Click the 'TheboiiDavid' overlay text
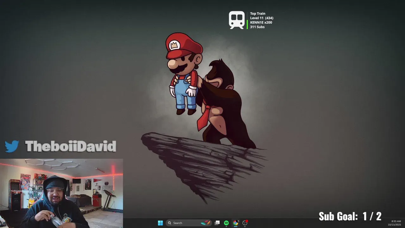The width and height of the screenshot is (405, 228). 71,146
